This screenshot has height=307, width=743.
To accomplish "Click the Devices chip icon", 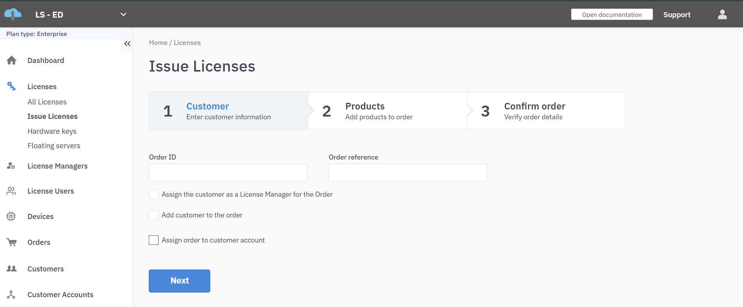I will click(11, 216).
